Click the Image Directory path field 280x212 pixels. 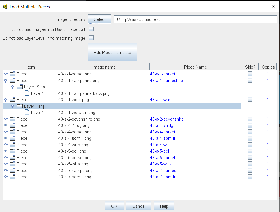click(195, 19)
